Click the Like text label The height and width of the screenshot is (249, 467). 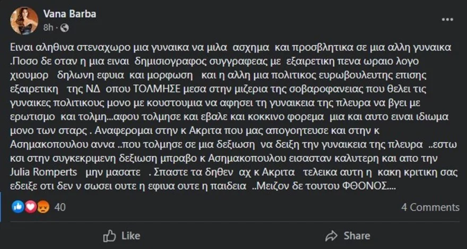pyautogui.click(x=131, y=236)
